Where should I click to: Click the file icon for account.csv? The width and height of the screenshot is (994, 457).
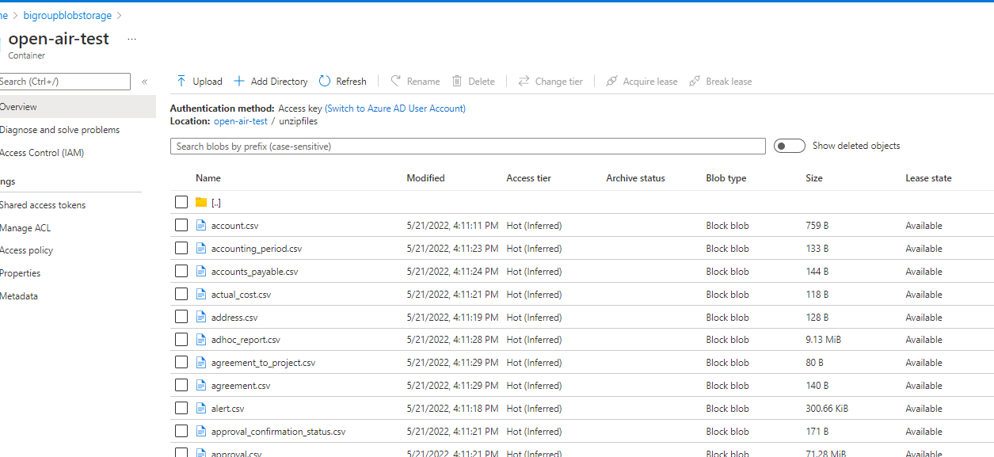tap(201, 226)
